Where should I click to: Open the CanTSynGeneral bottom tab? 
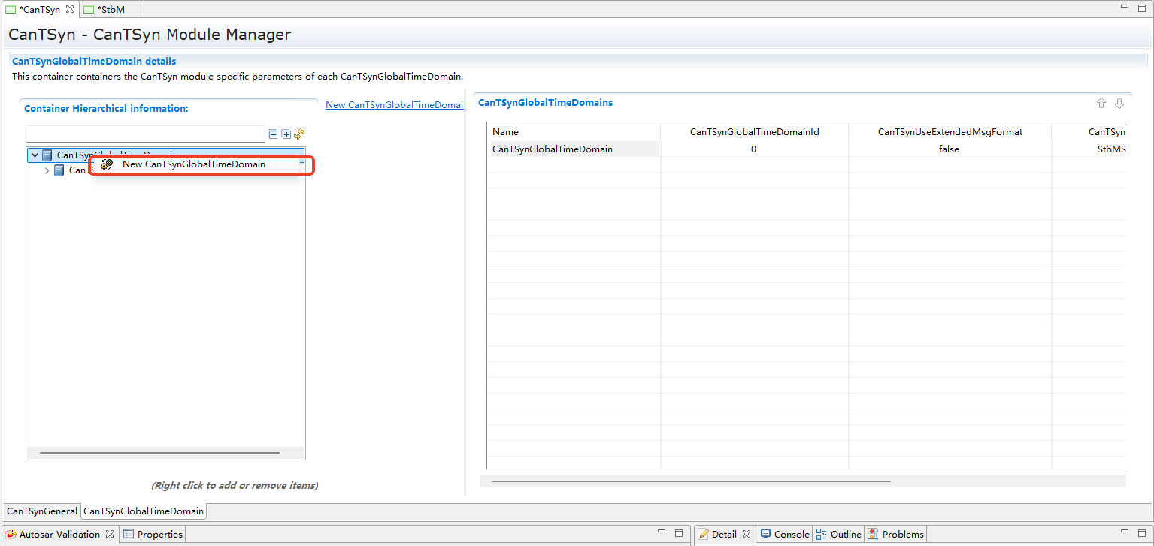tap(42, 511)
